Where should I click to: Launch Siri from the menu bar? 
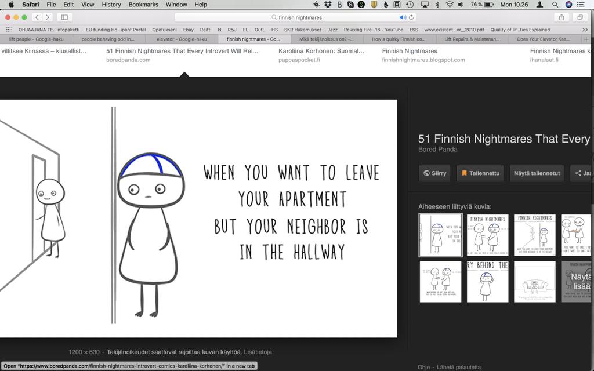click(x=568, y=5)
